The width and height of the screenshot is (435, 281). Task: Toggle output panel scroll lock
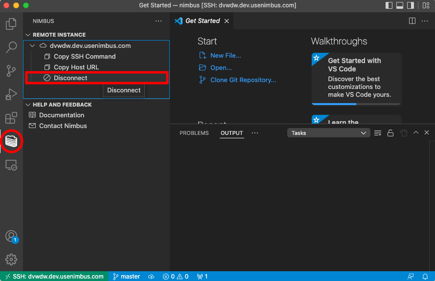[390, 133]
